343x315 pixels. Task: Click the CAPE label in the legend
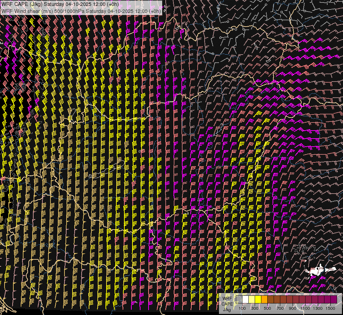pyautogui.click(x=227, y=304)
